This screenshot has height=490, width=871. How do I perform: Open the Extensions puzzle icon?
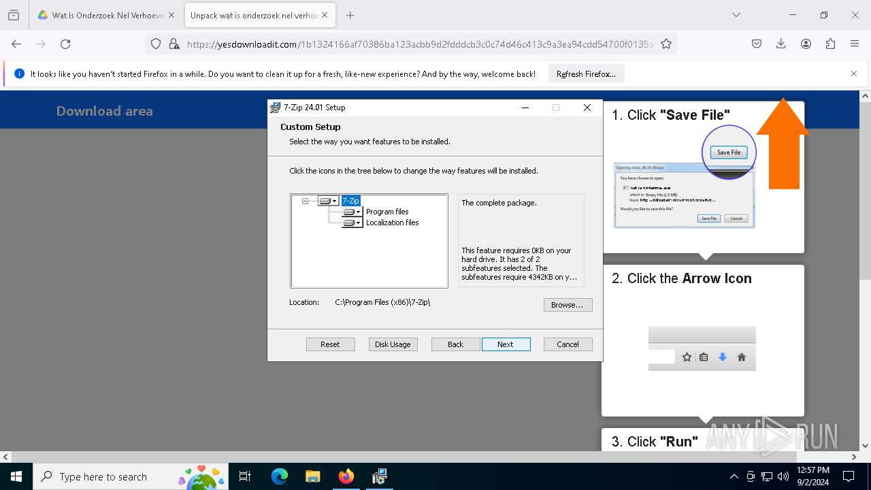click(x=830, y=44)
